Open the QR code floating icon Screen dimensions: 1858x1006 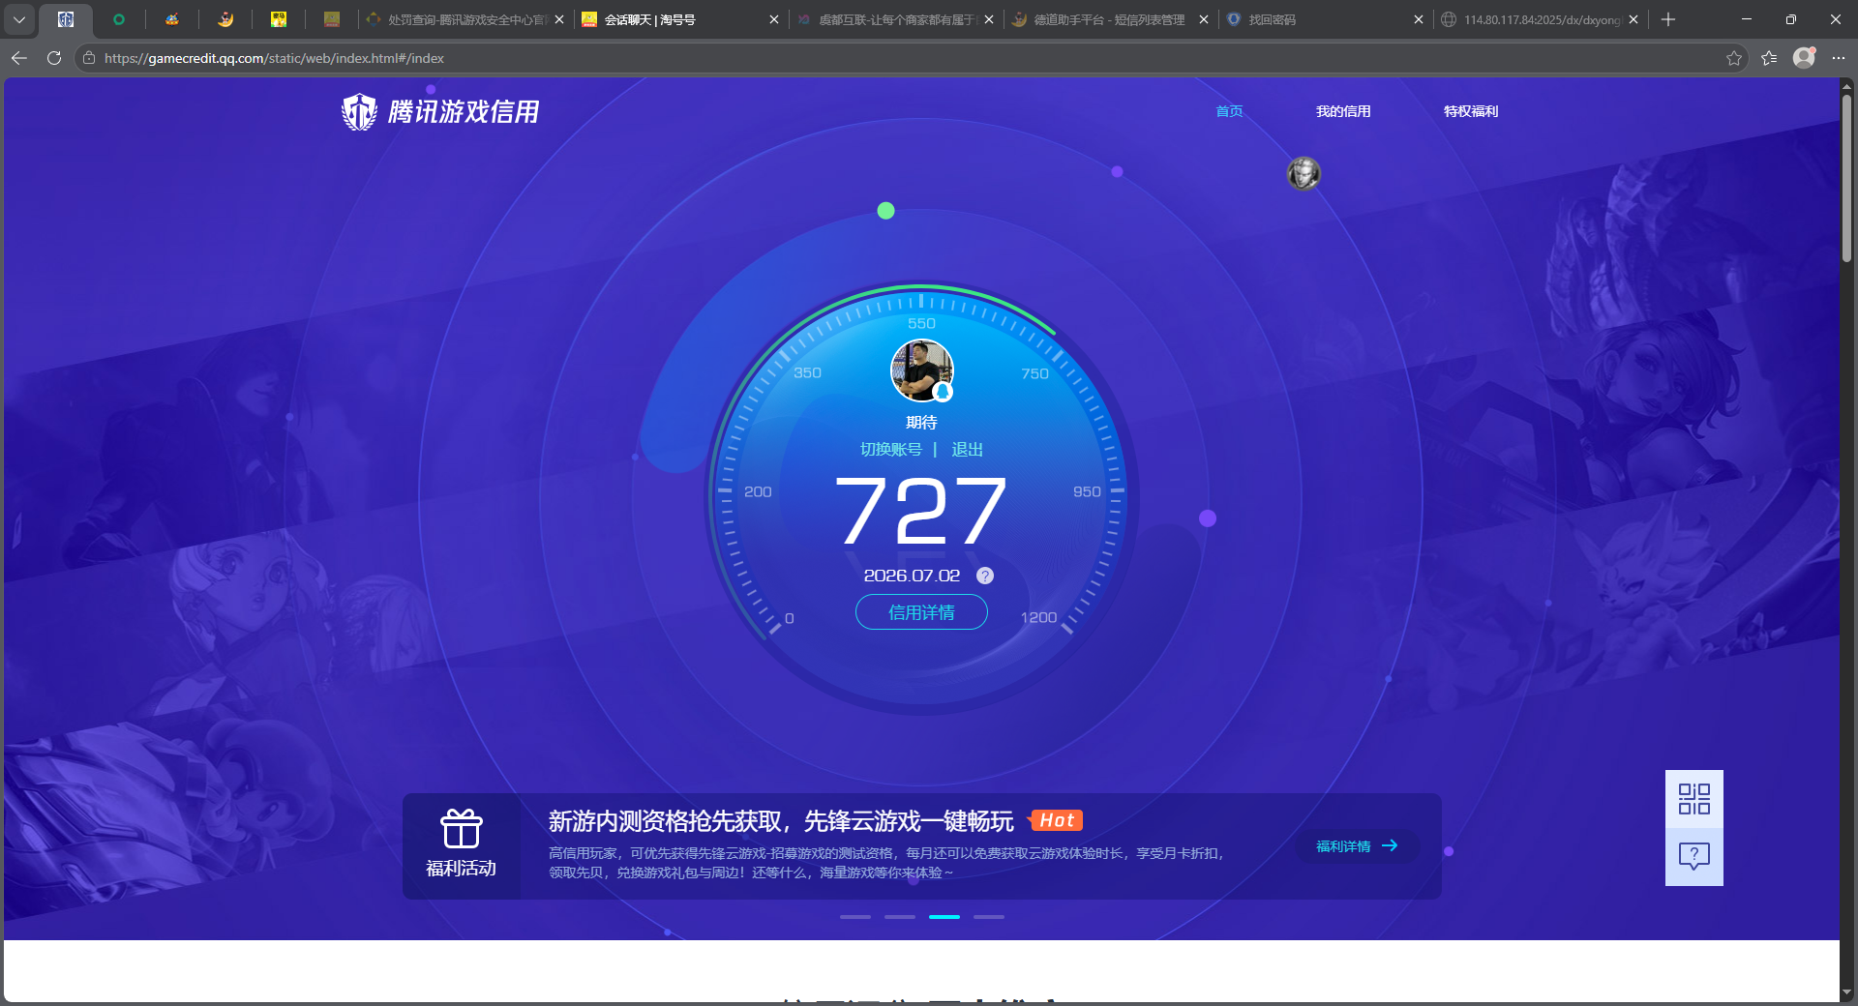[1694, 799]
